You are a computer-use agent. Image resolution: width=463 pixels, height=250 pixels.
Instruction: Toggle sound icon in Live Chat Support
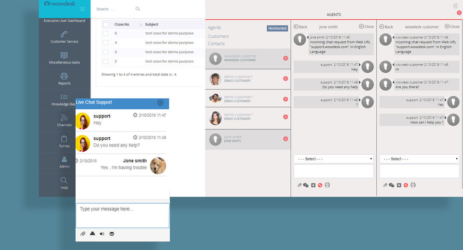(102, 234)
